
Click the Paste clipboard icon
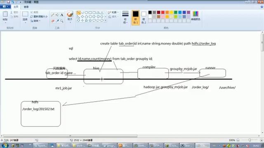pyautogui.click(x=5, y=14)
